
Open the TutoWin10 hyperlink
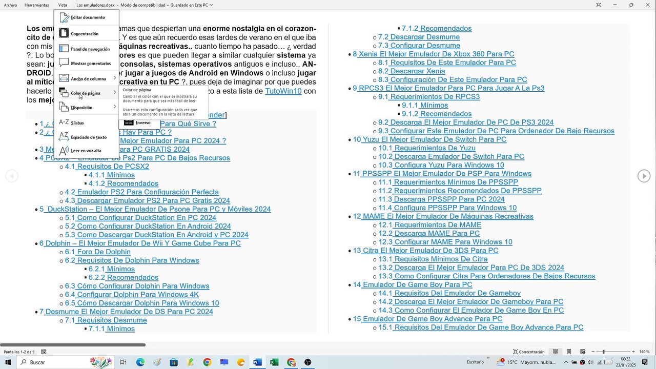(x=283, y=91)
